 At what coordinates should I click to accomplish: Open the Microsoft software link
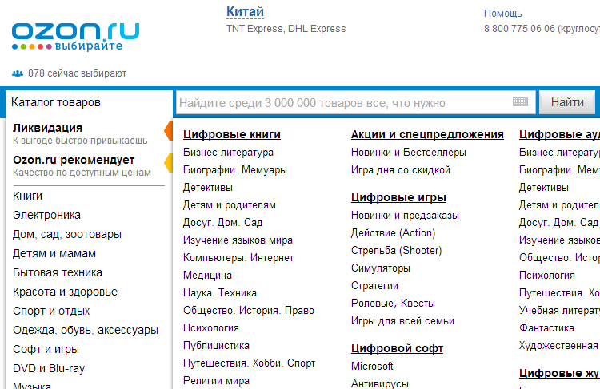372,366
